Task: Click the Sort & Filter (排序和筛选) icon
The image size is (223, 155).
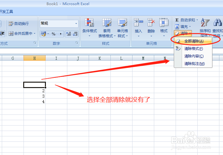Action: point(205,22)
